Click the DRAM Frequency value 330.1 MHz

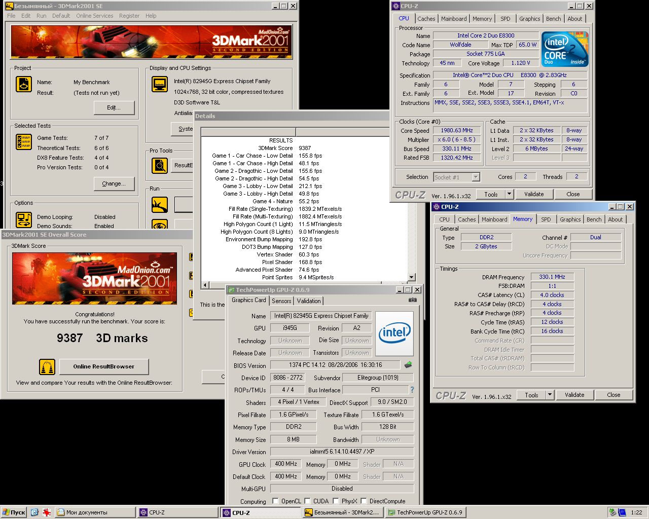[x=552, y=277]
